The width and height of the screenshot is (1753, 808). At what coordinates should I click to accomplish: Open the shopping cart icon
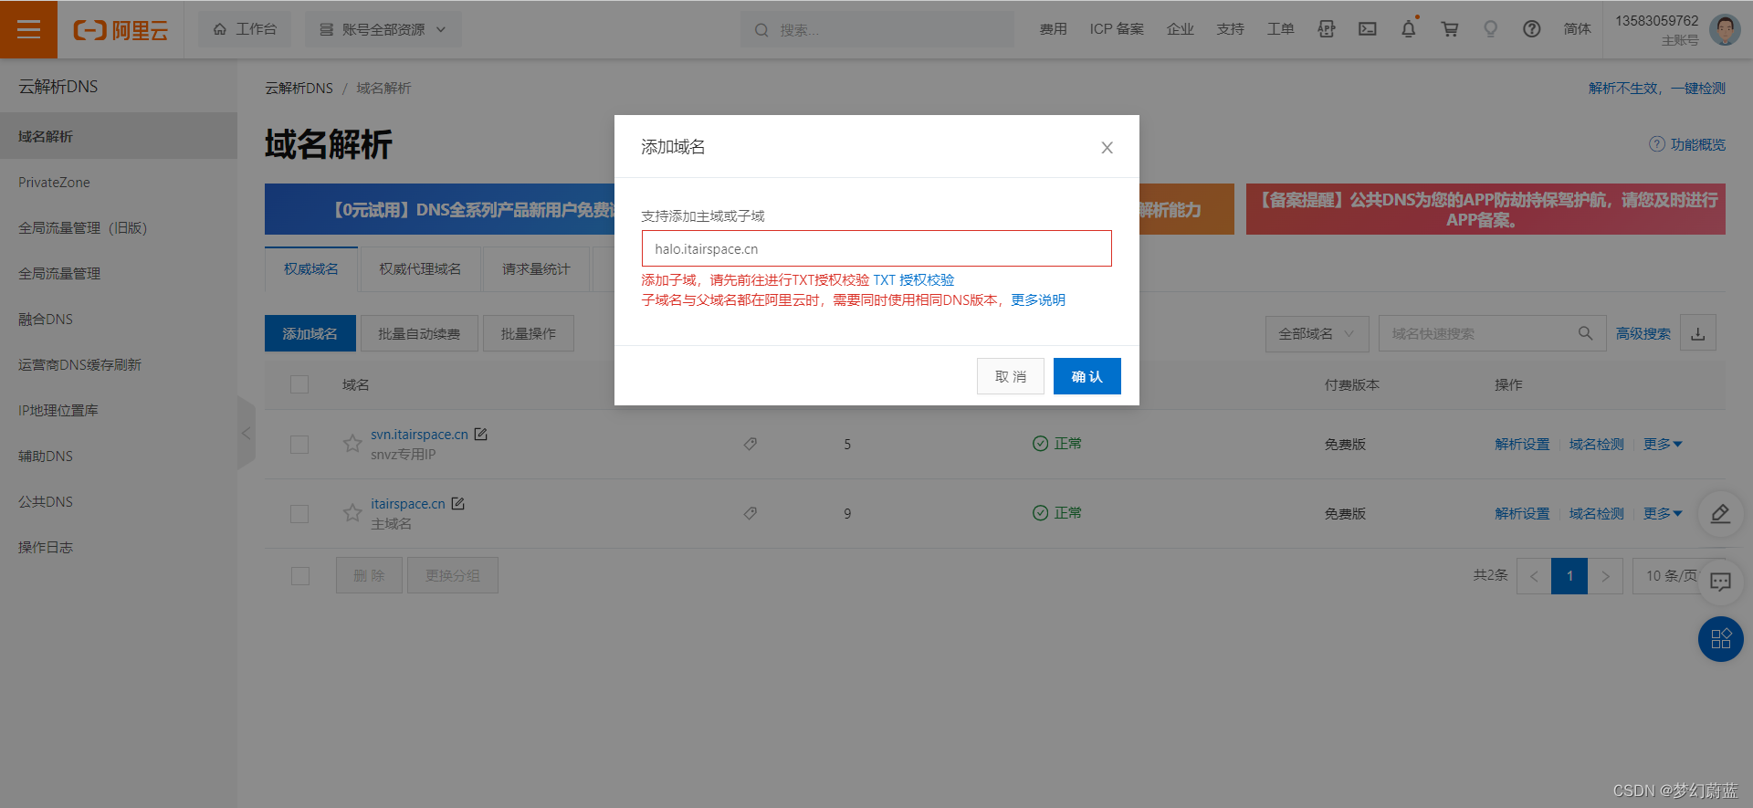1449,29
